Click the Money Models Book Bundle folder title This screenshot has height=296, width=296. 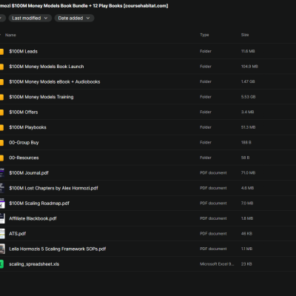click(x=84, y=6)
